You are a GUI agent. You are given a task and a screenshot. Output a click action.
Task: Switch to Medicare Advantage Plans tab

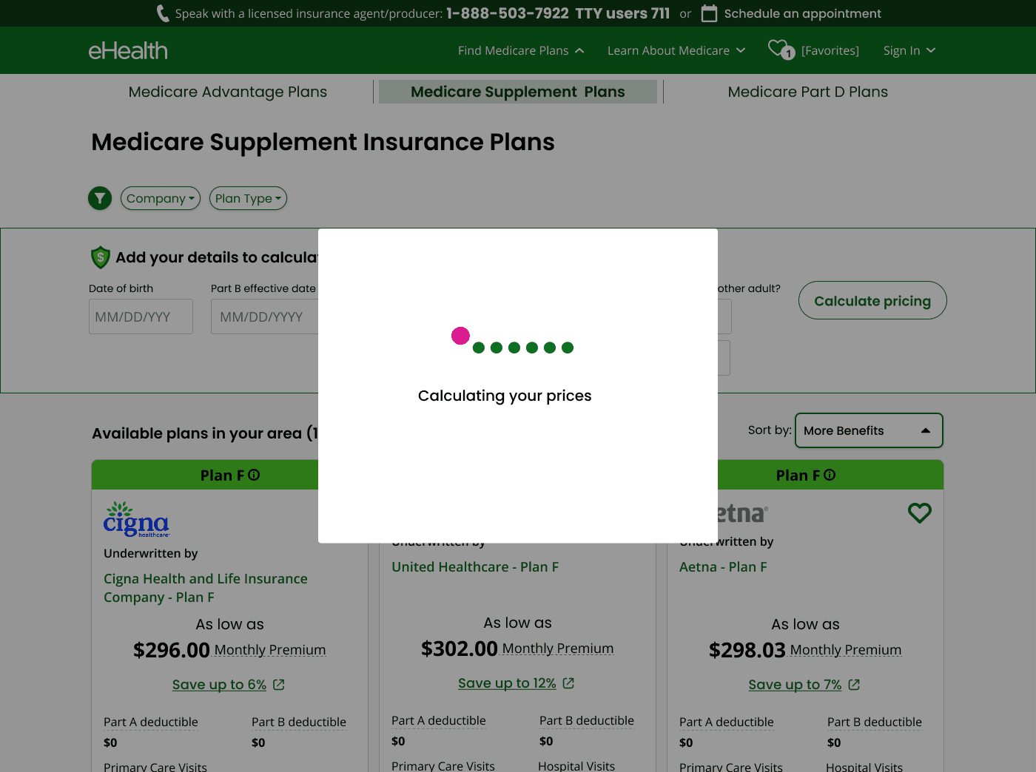coord(228,92)
